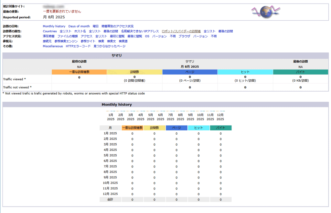Click the '10月 2025' chart axis label
This screenshot has width=331, height=213.
click(x=200, y=117)
